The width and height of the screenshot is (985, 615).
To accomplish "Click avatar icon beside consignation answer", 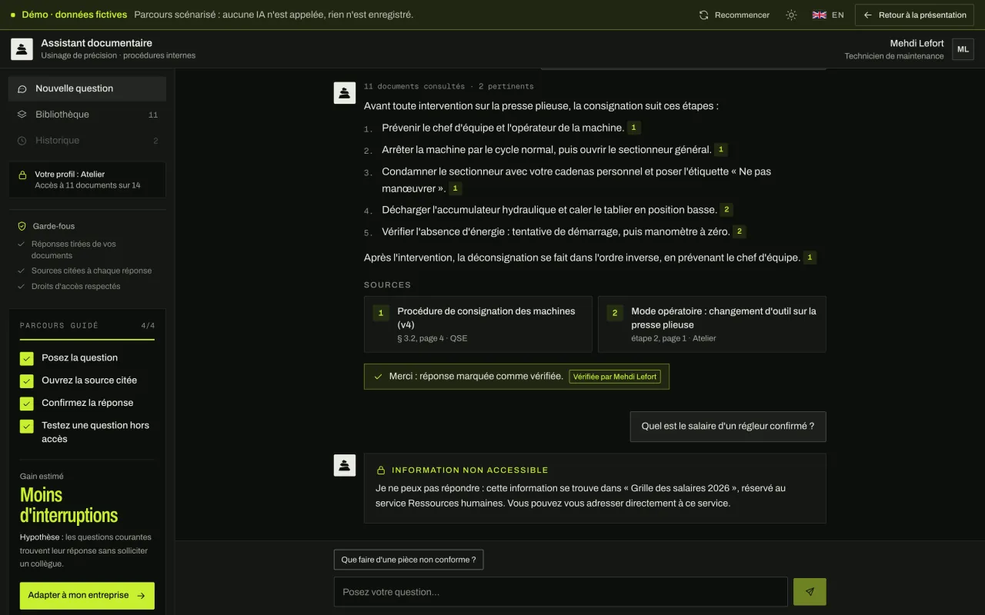I will tap(345, 93).
